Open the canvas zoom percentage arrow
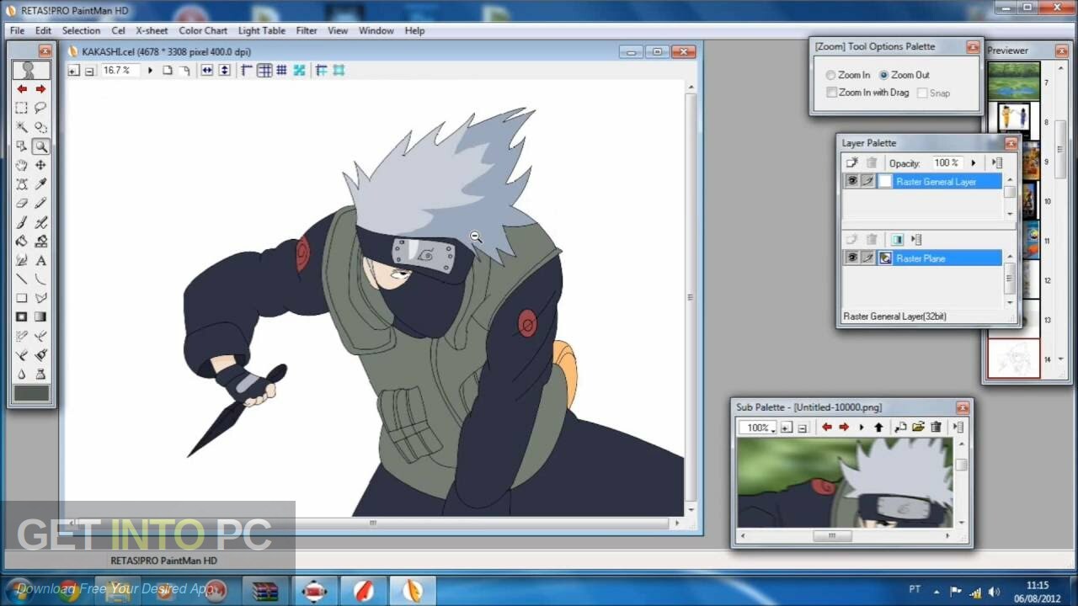 point(150,71)
